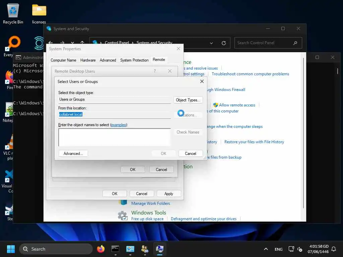Click the object names text box

[x=115, y=137]
